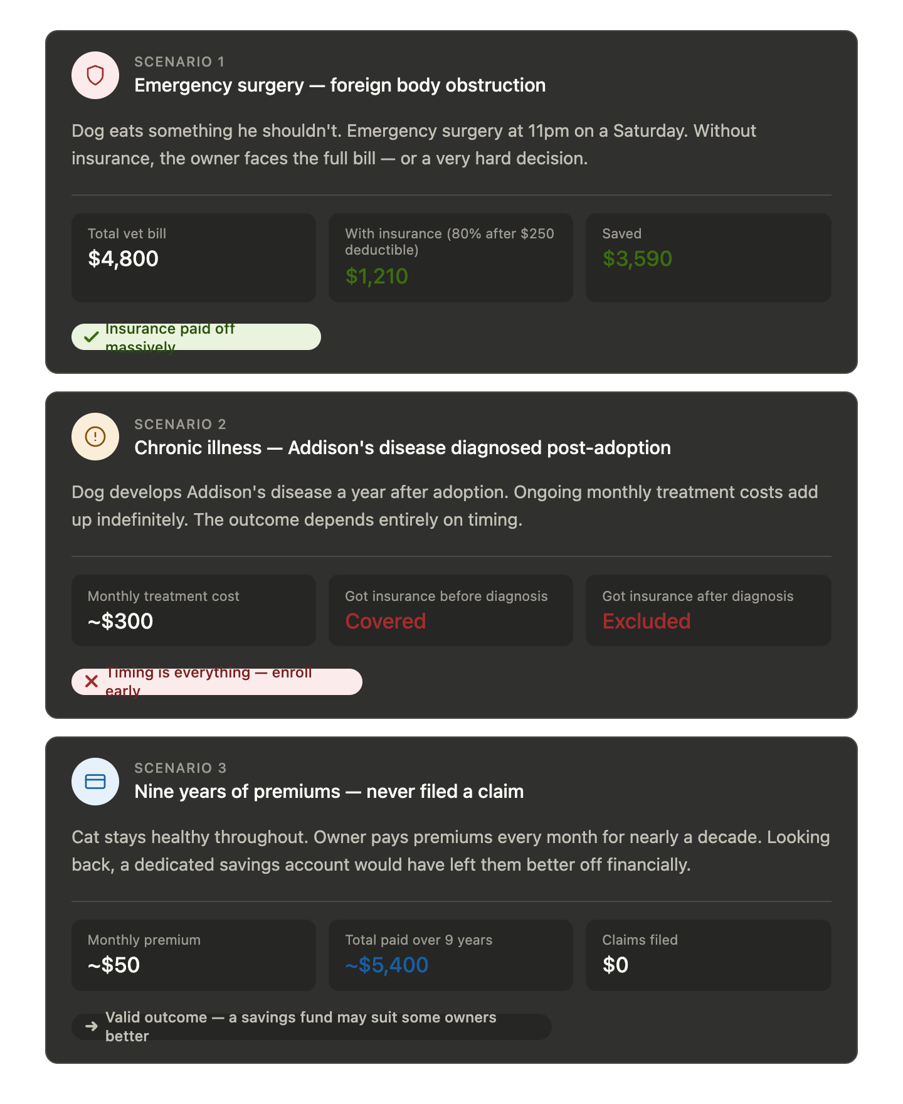Click the red X icon in the timing badge
The image size is (903, 1104).
(x=92, y=681)
